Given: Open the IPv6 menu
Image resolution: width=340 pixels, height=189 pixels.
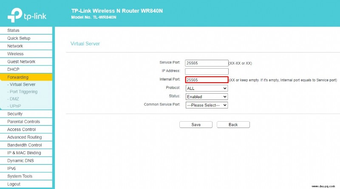Looking at the screenshot, I should click(x=26, y=168).
